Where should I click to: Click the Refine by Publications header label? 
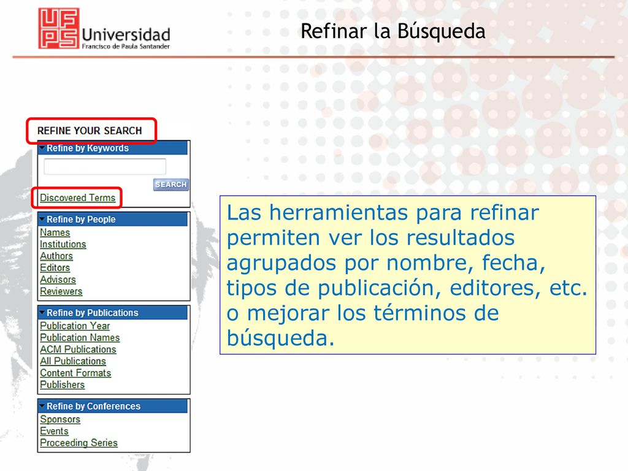93,313
